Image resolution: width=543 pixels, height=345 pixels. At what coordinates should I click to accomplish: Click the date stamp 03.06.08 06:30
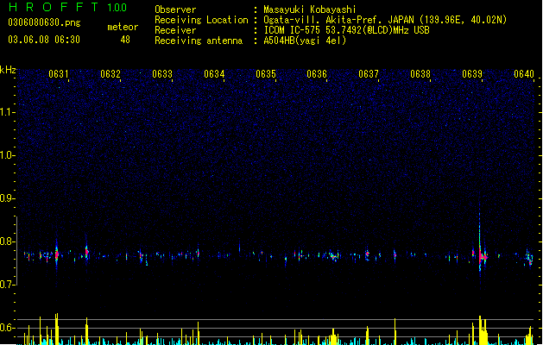(x=44, y=40)
